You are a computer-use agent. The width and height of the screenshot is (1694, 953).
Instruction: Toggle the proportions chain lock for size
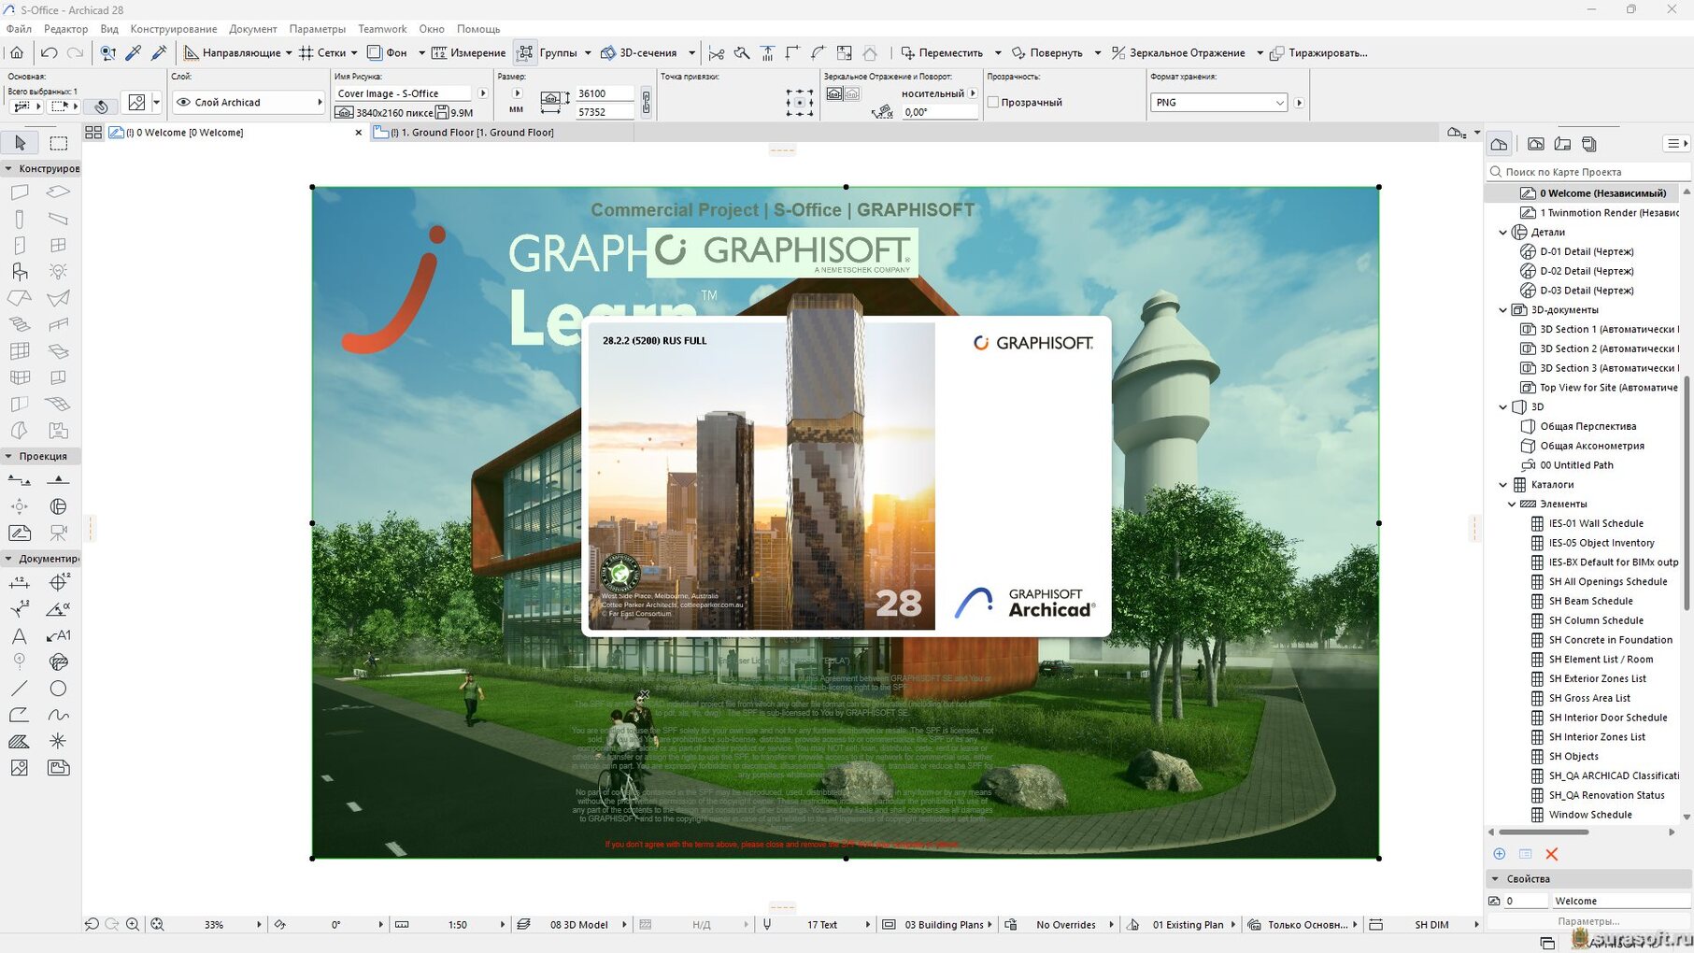[646, 103]
